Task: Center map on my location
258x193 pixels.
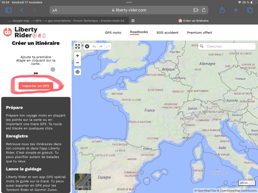Action: 77,72
